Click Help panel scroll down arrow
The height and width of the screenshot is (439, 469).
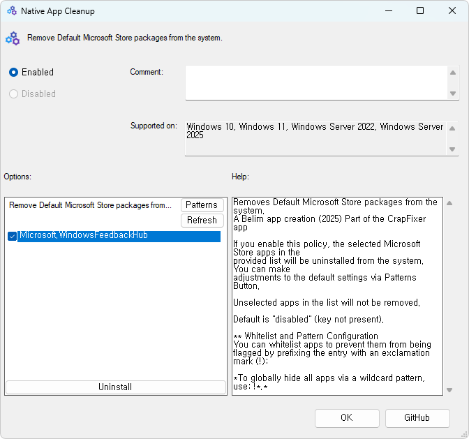click(449, 390)
